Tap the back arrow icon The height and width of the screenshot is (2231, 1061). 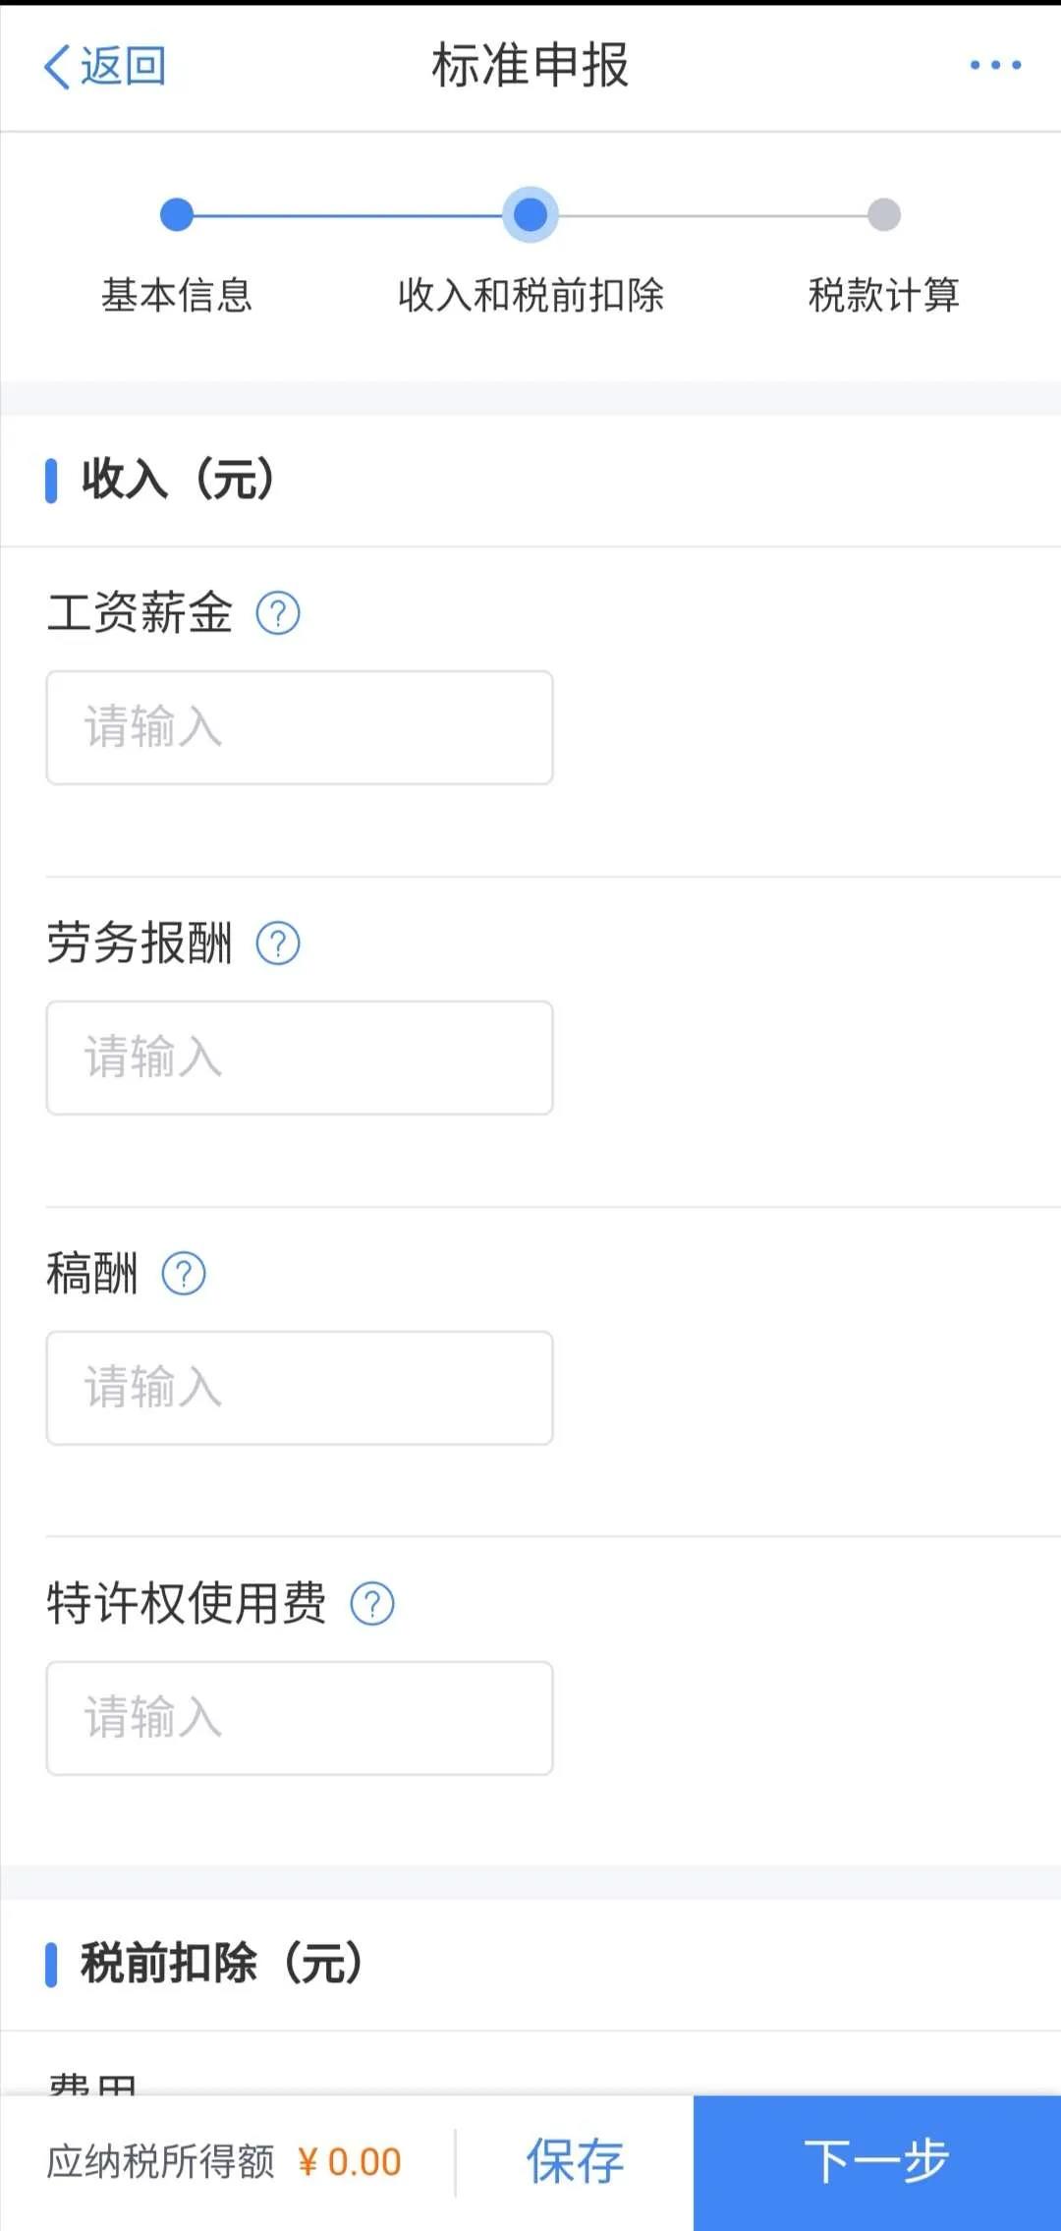point(57,67)
